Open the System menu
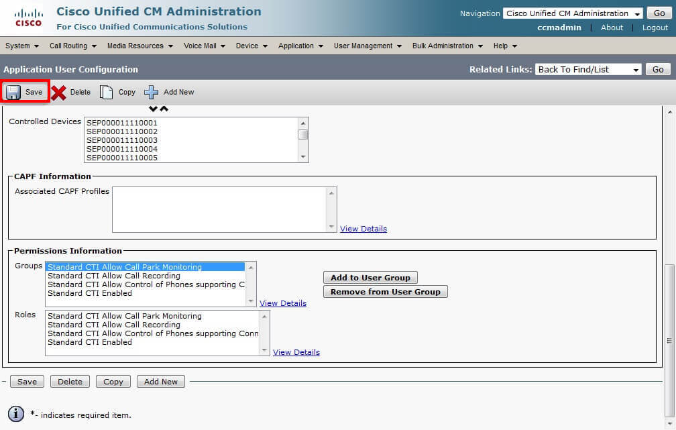 coord(22,46)
